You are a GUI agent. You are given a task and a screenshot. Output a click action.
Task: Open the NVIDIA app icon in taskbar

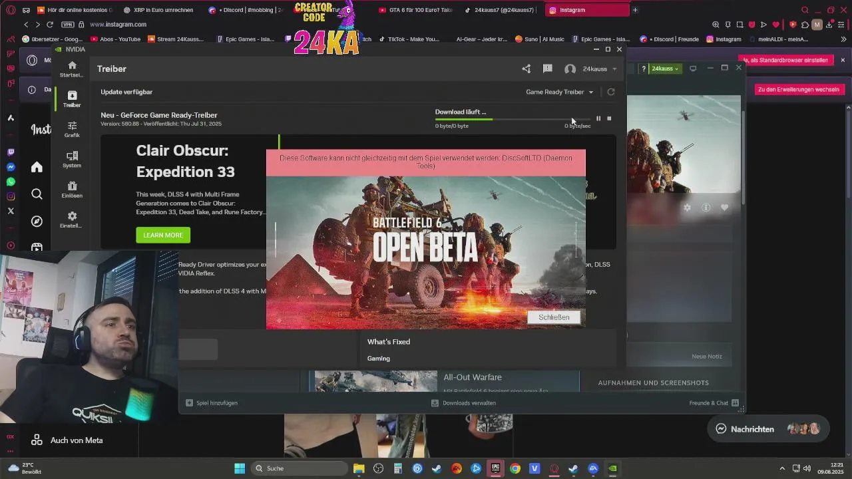(612, 468)
